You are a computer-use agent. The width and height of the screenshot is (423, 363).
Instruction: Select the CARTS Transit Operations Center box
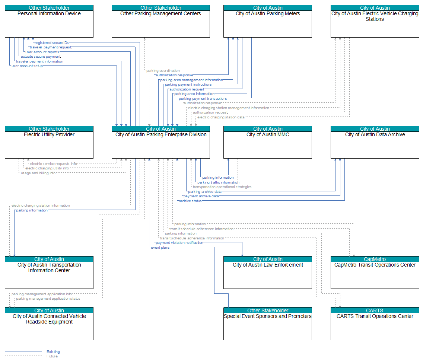[x=375, y=324]
